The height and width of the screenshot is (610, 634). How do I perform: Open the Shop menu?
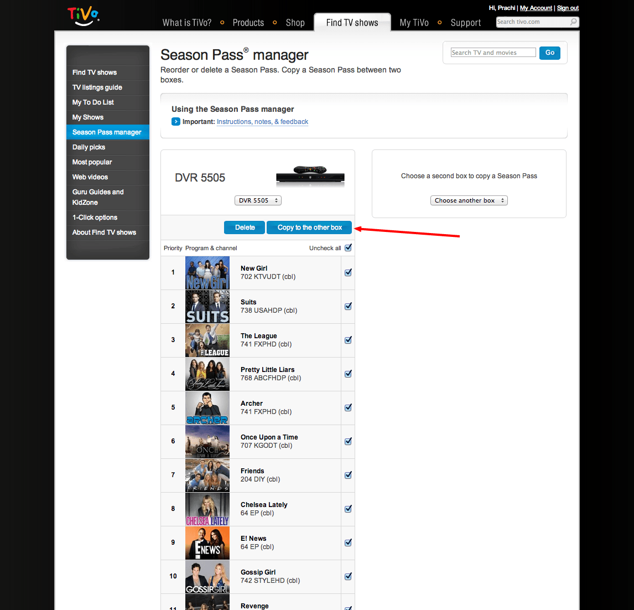(x=295, y=23)
